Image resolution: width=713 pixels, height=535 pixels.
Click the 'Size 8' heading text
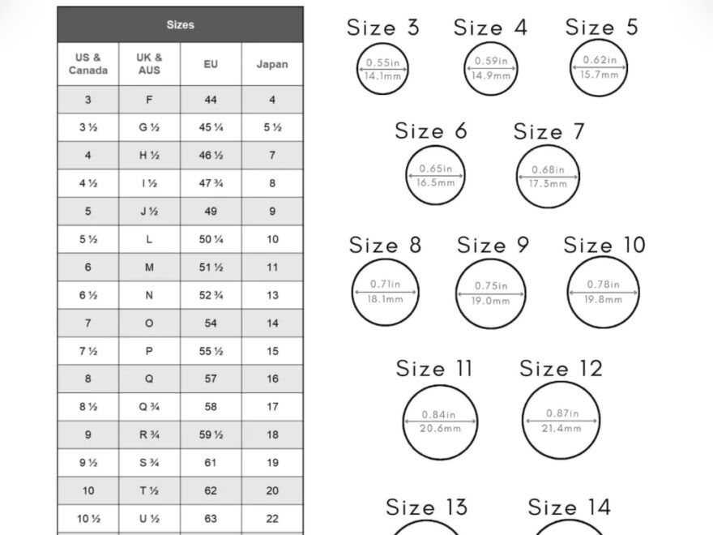(385, 245)
